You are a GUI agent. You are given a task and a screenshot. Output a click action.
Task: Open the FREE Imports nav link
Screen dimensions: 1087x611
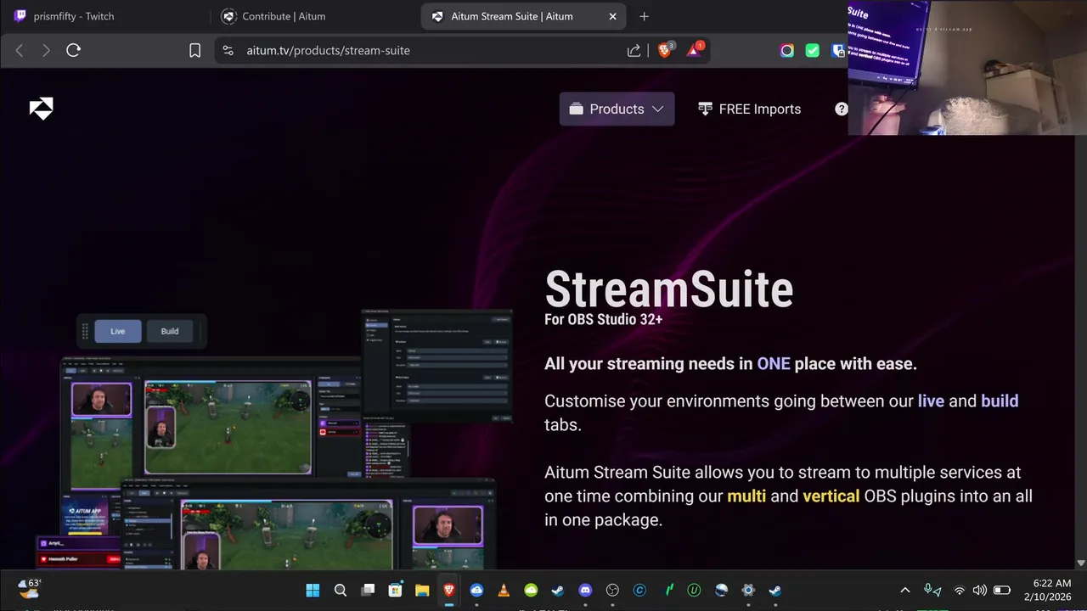pyautogui.click(x=749, y=109)
